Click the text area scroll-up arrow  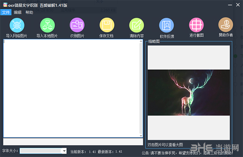click(x=141, y=41)
